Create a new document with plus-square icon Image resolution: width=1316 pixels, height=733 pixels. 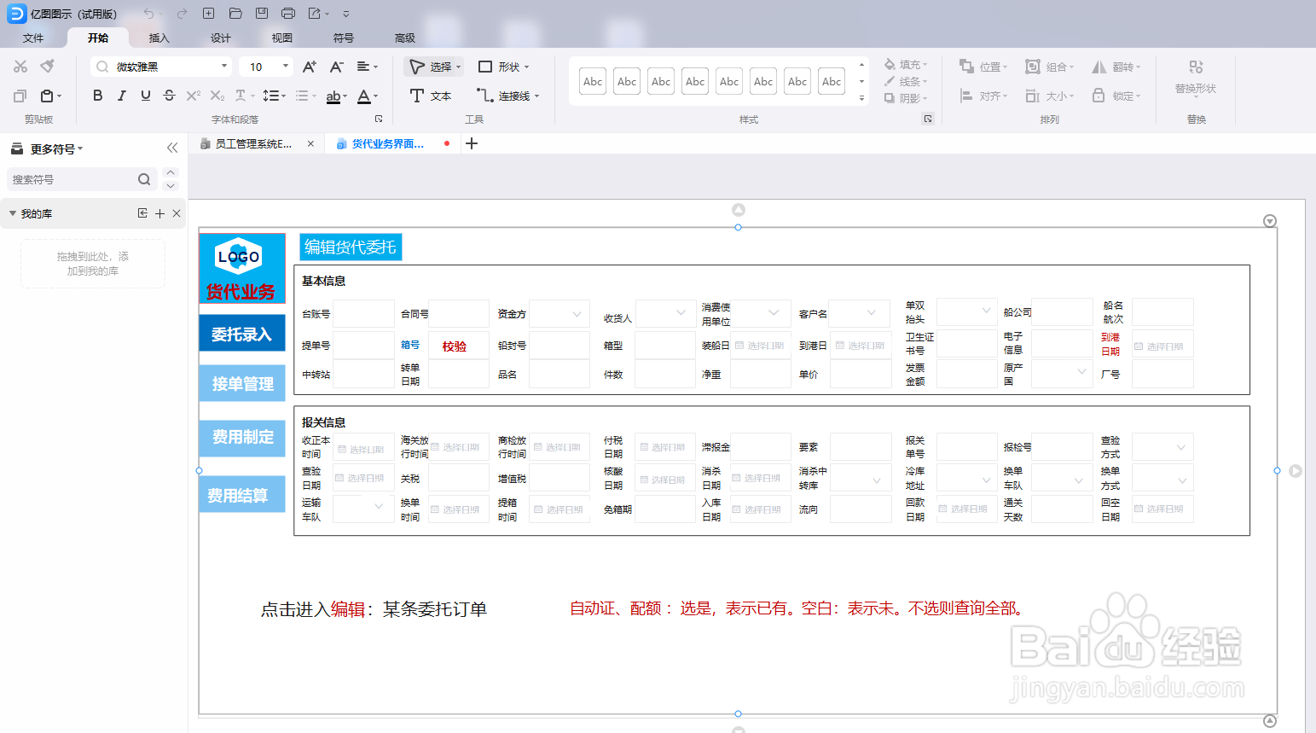pos(208,14)
